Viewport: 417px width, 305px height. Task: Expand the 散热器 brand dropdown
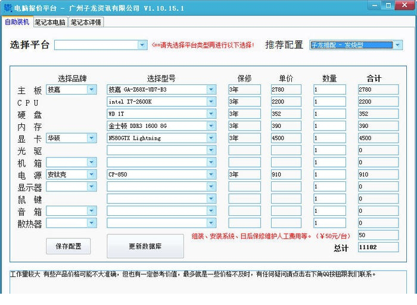point(92,223)
